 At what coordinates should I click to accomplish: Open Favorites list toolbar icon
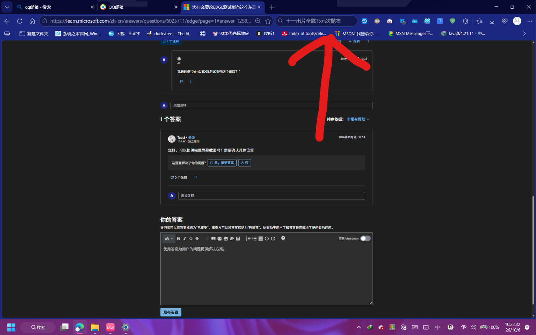click(x=479, y=21)
